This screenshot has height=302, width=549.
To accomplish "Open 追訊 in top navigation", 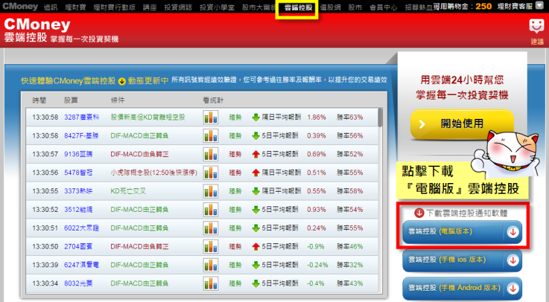I will 51,7.
